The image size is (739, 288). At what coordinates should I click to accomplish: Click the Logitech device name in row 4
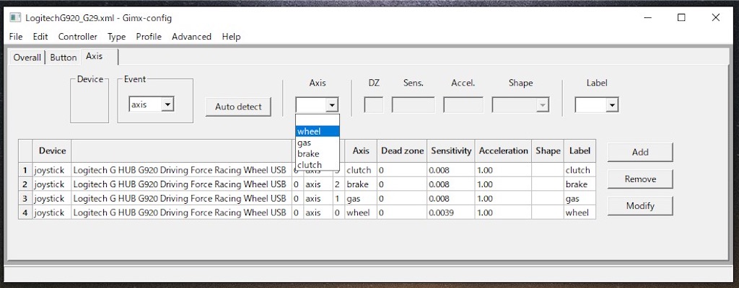181,212
